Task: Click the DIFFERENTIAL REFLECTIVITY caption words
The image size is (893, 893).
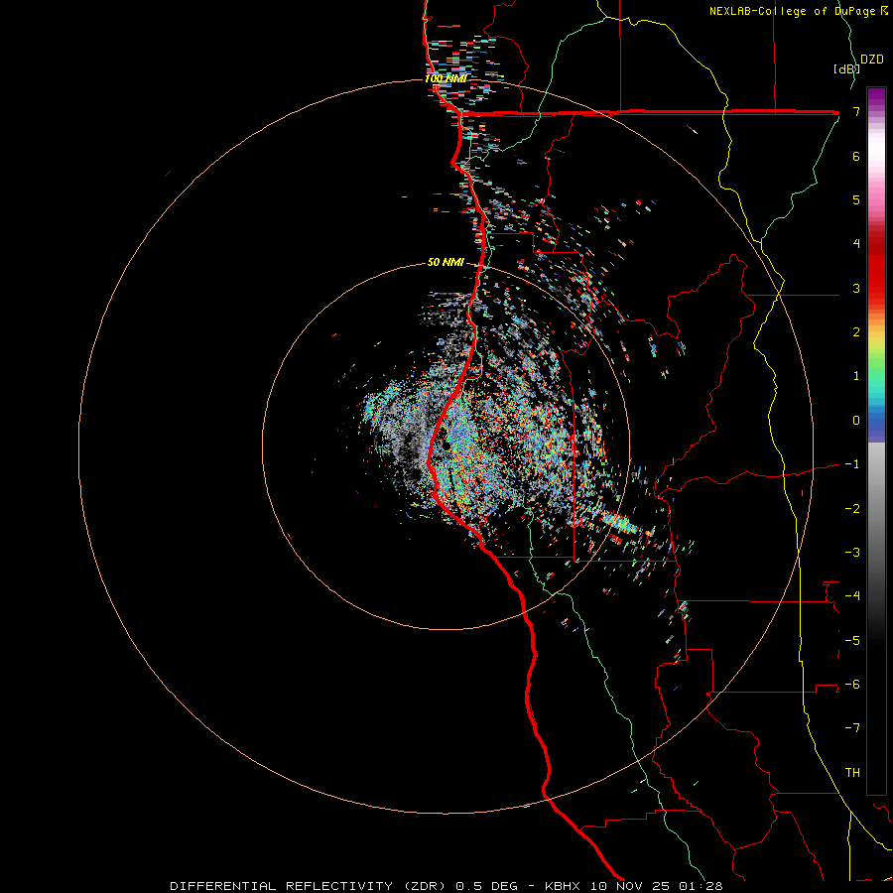Action: pyautogui.click(x=282, y=886)
